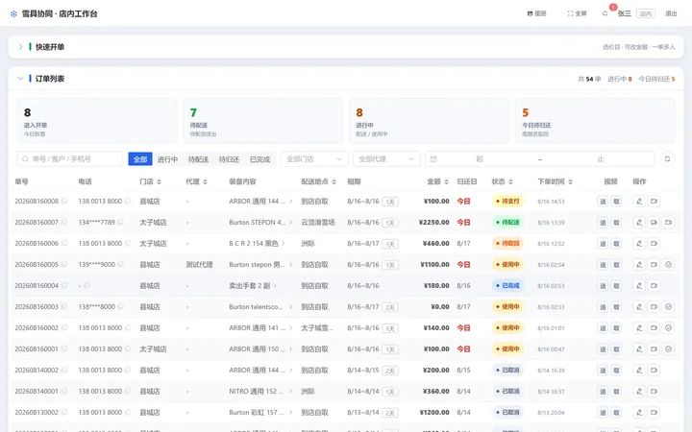The image size is (692, 432).
Task: Click the camera icon for order 202608160001
Action: pyautogui.click(x=654, y=349)
